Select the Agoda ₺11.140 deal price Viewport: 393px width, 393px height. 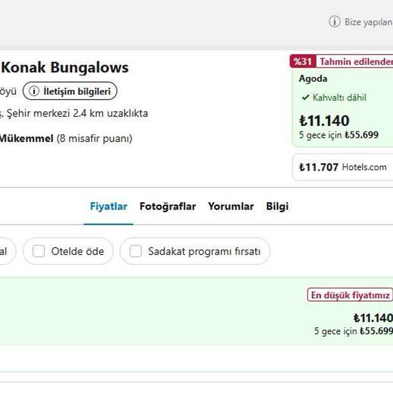(324, 121)
